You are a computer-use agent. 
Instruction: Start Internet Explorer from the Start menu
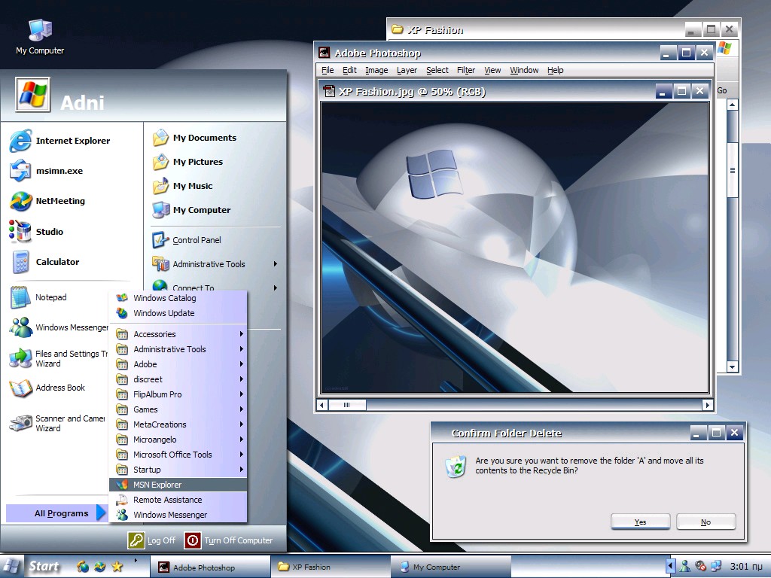coord(72,141)
